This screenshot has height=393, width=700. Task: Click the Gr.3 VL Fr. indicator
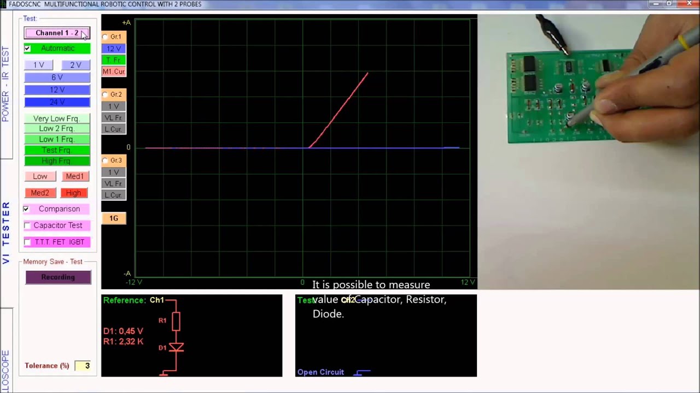[114, 184]
